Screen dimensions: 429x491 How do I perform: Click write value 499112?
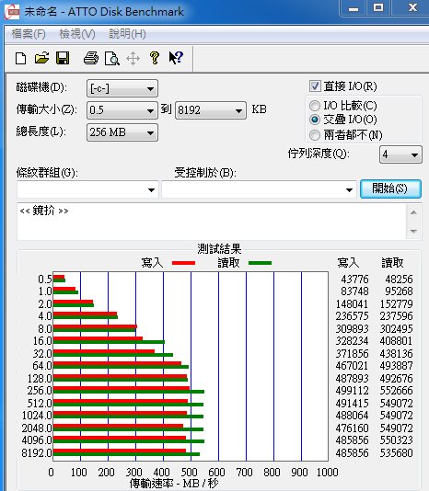(353, 391)
